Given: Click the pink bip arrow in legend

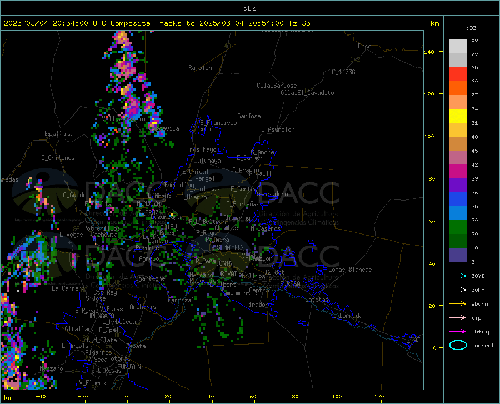Looking at the screenshot, I should (458, 318).
